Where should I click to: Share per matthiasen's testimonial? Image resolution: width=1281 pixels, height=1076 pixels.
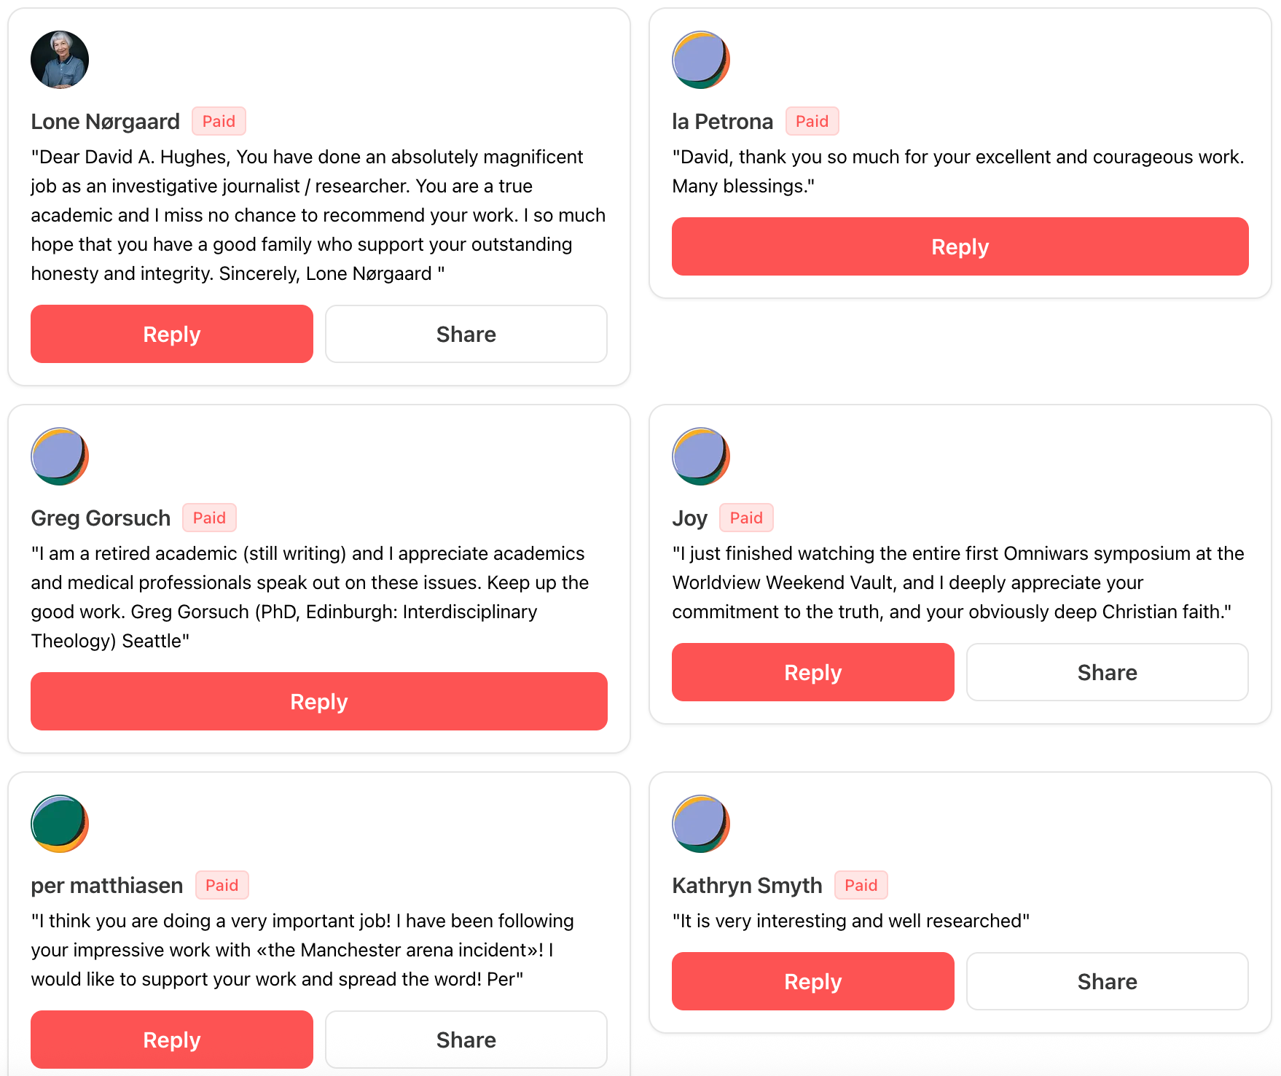tap(466, 1040)
